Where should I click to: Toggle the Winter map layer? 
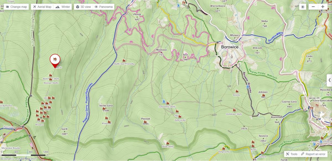(63, 7)
